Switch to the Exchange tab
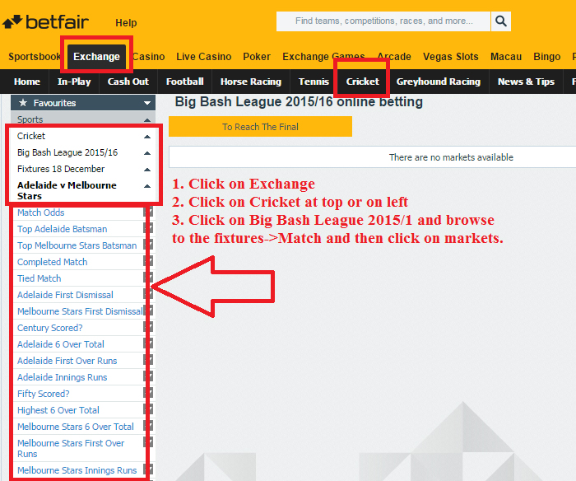 (x=96, y=57)
